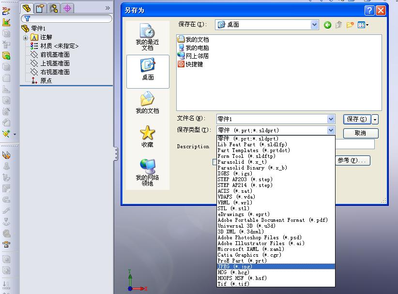Image resolution: width=398 pixels, height=294 pixels.
Task: Click the 文件名 input field
Action: click(x=272, y=119)
